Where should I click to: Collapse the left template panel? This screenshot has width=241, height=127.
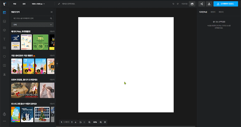click(57, 64)
